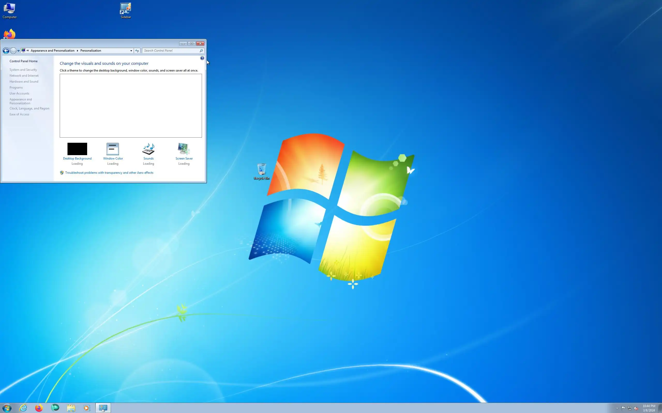This screenshot has height=413, width=662.
Task: Open Windows Media Player from taskbar
Action: click(86, 408)
